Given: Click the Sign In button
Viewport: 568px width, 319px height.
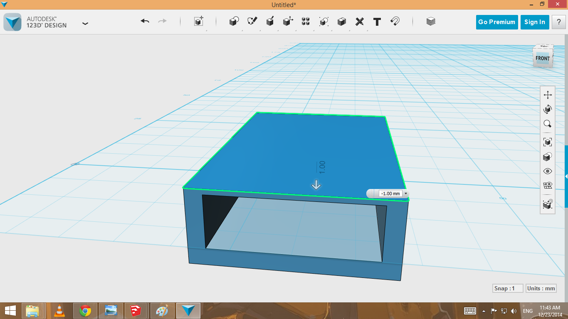Looking at the screenshot, I should pos(535,22).
